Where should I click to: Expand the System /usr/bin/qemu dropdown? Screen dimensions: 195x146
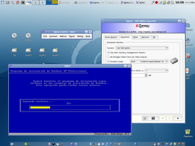click(x=167, y=48)
